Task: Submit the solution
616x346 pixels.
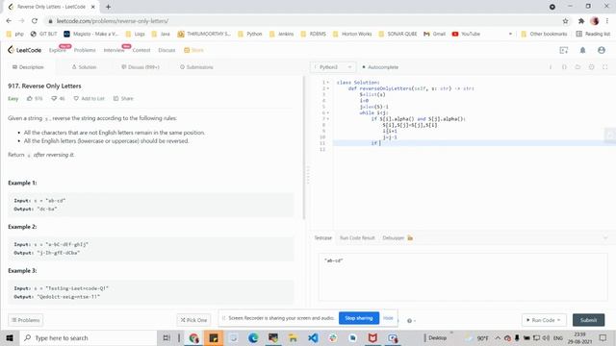Action: [588, 320]
